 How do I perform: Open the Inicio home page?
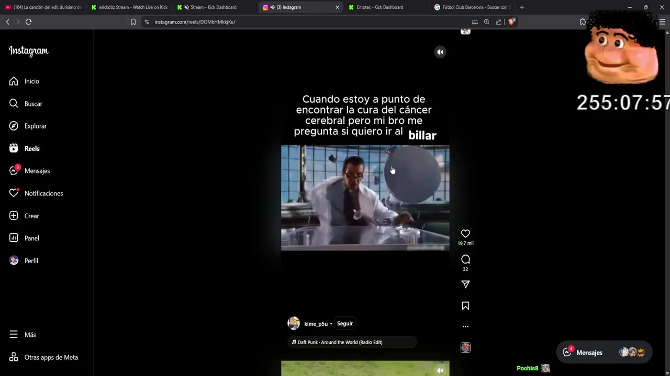click(24, 81)
